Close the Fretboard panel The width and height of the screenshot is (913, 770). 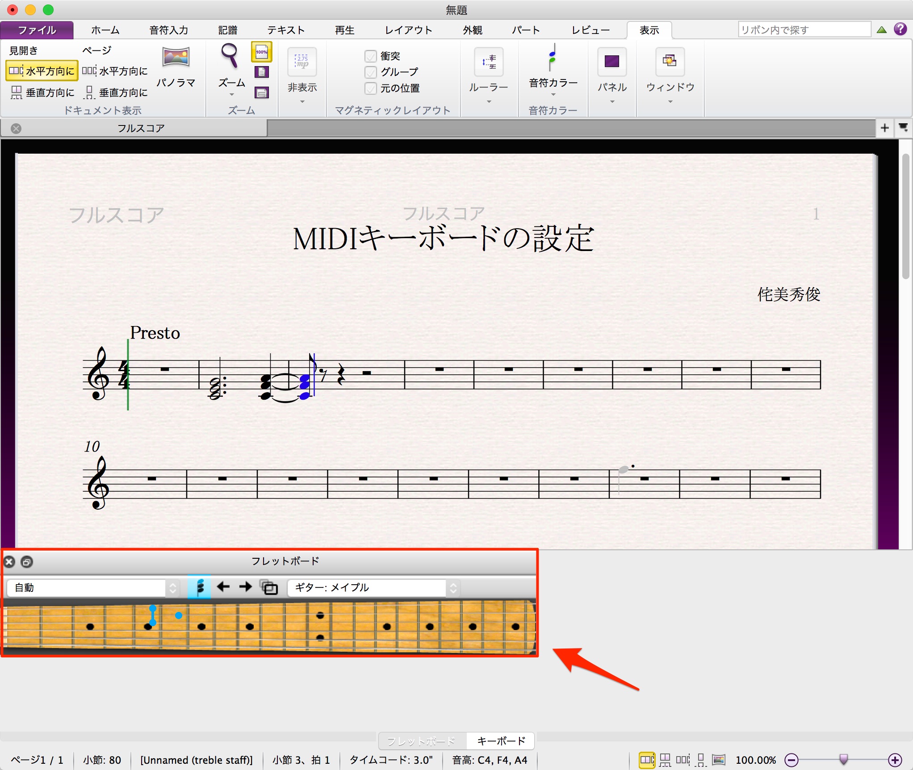(x=9, y=562)
